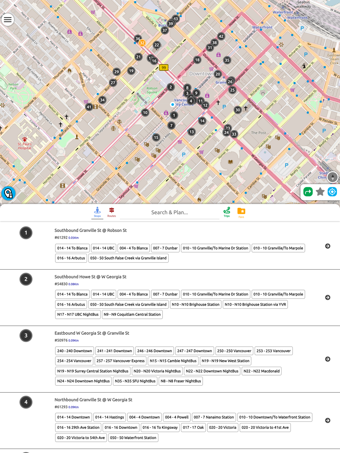Reset map orientation with compass icon
The height and width of the screenshot is (453, 340).
(x=333, y=177)
